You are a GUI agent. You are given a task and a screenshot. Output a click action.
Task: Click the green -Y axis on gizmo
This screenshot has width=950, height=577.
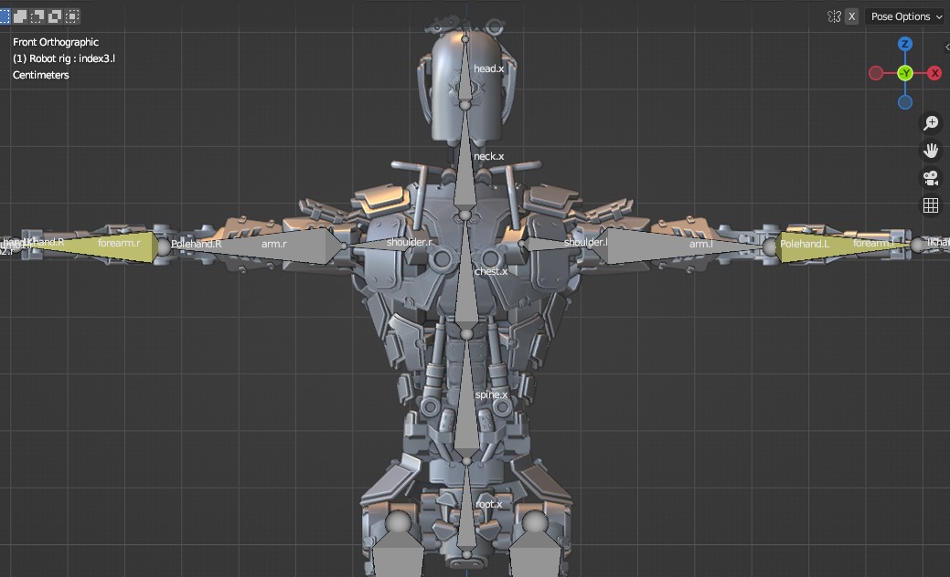(x=905, y=73)
